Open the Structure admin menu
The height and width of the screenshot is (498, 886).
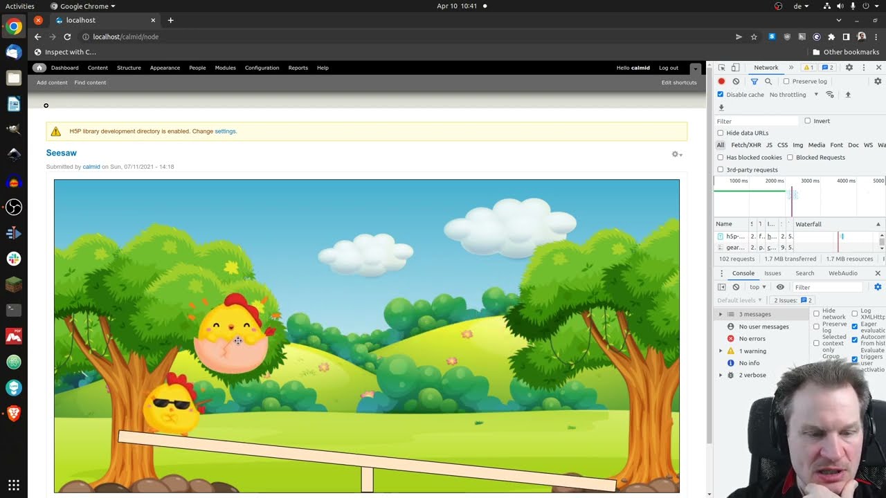pyautogui.click(x=129, y=68)
